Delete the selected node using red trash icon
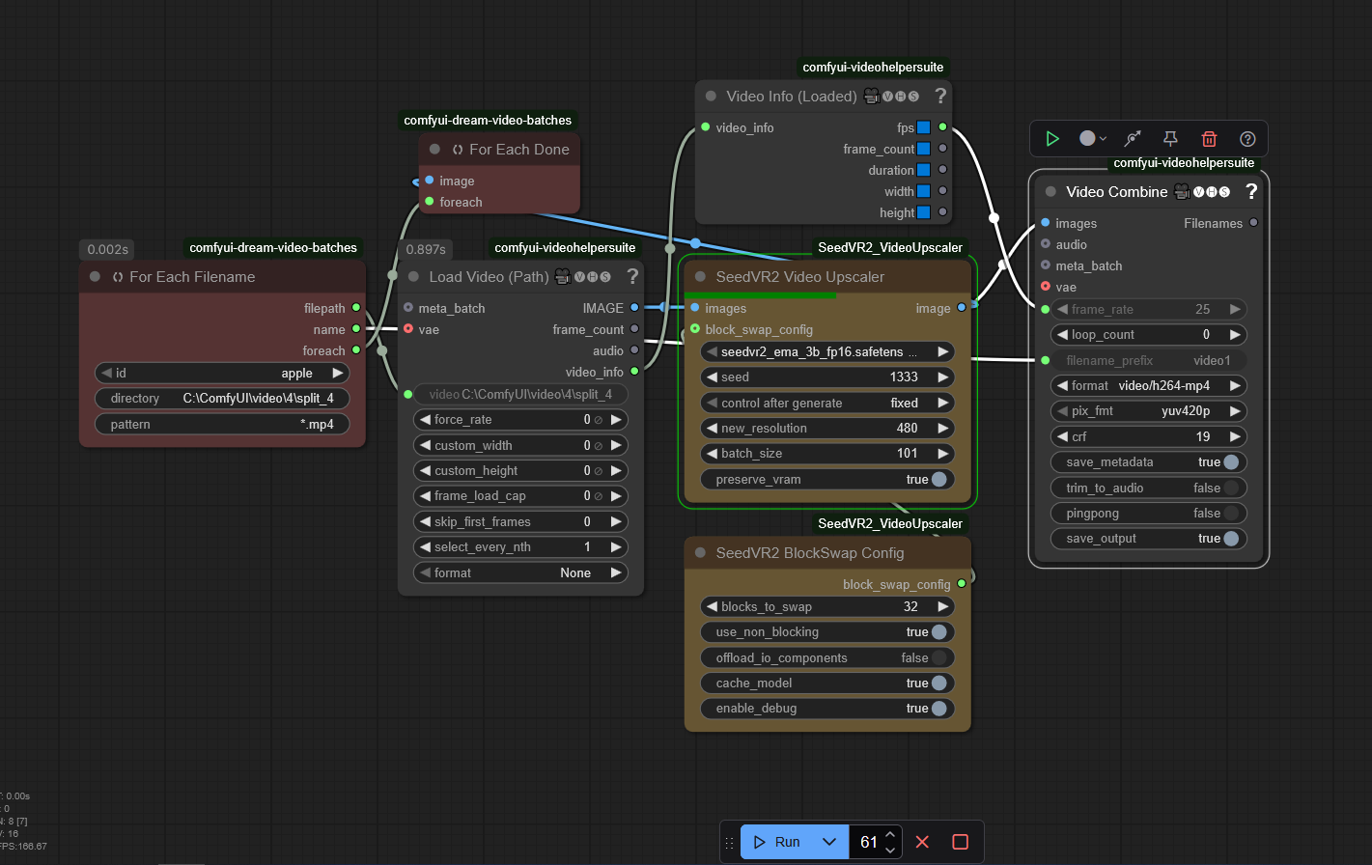The width and height of the screenshot is (1372, 865). point(1209,139)
